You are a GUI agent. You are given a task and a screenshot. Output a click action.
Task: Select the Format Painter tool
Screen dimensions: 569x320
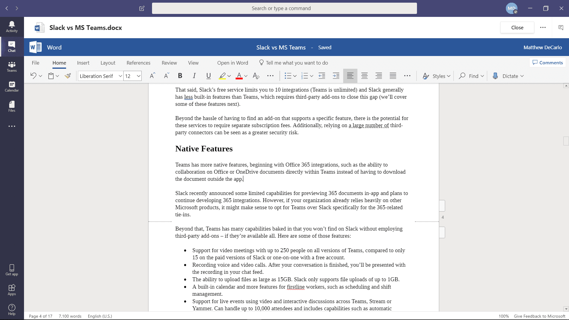pos(68,76)
